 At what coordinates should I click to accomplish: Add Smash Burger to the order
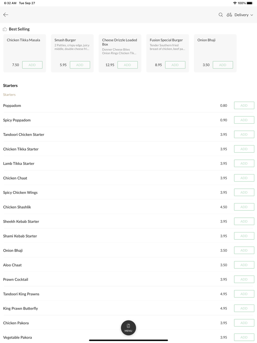(80, 65)
